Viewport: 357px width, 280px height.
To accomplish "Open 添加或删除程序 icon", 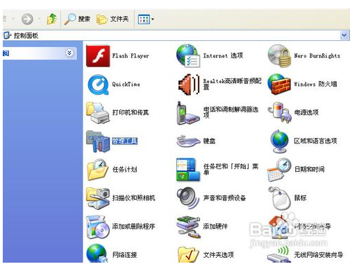I will 97,227.
